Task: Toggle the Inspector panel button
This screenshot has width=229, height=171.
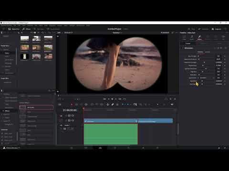Action: click(x=217, y=29)
